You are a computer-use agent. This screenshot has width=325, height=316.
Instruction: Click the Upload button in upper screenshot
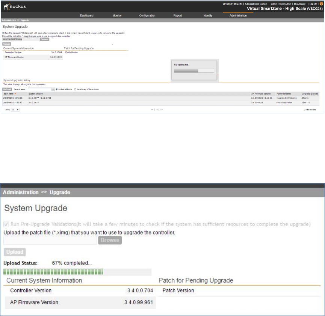pyautogui.click(x=7, y=44)
